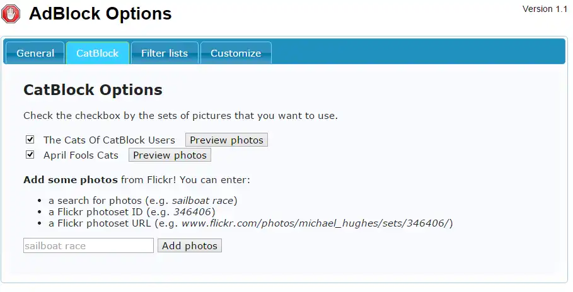The height and width of the screenshot is (292, 573).
Task: Preview photos for Cats Of CatBlock Users
Action: pyautogui.click(x=226, y=140)
